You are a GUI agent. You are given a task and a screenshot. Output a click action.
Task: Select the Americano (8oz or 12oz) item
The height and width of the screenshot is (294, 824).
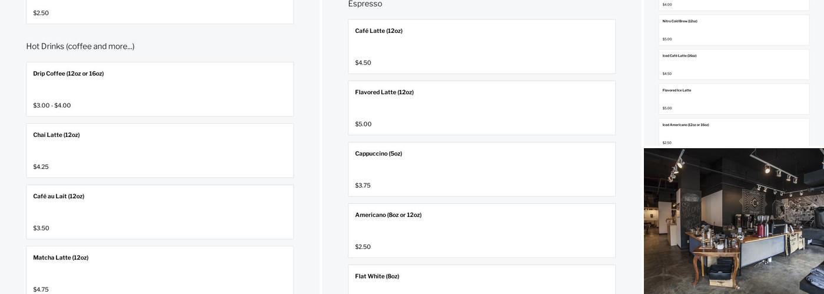tap(481, 230)
